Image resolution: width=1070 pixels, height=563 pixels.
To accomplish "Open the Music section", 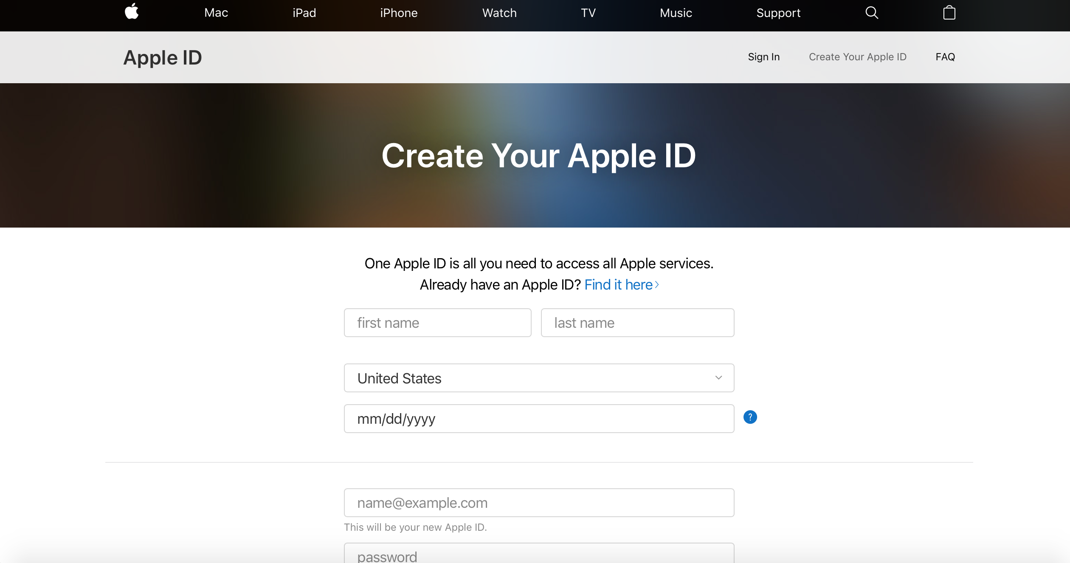I will [x=676, y=13].
